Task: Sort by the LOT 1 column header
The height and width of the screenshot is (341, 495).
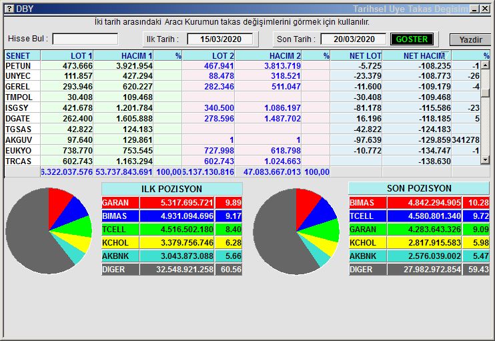Action: (x=67, y=56)
